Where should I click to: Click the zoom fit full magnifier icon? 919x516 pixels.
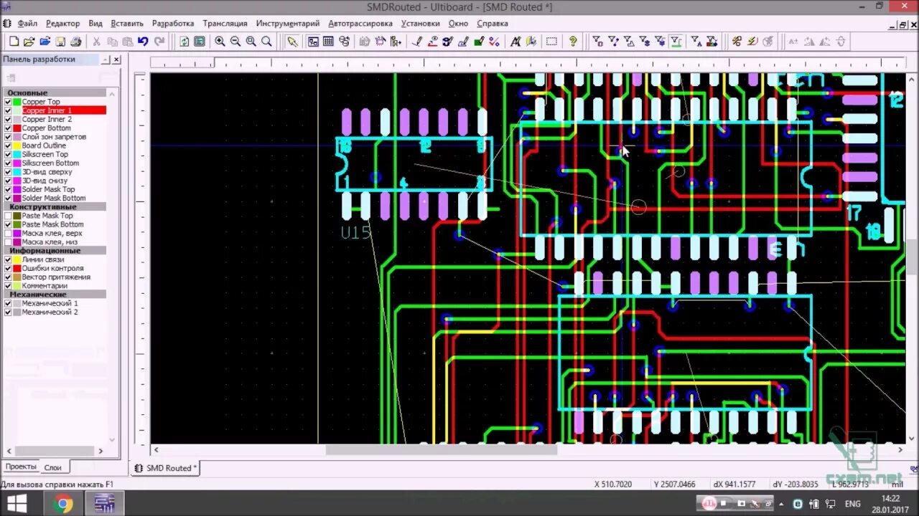[x=266, y=42]
